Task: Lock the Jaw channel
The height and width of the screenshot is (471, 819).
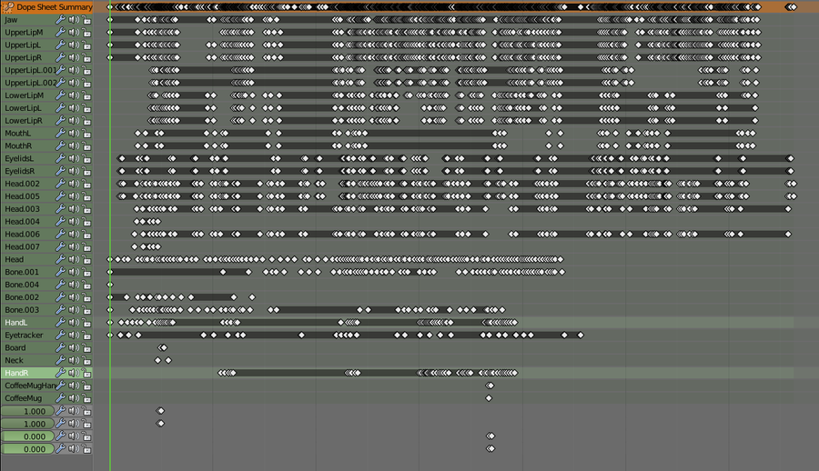Action: tap(86, 20)
